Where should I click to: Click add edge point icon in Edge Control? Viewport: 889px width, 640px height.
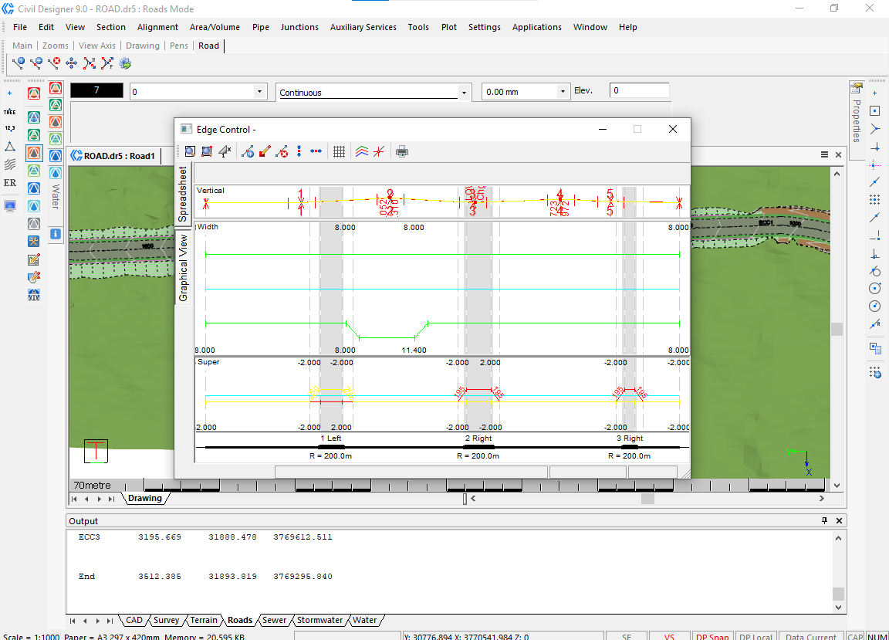point(248,151)
